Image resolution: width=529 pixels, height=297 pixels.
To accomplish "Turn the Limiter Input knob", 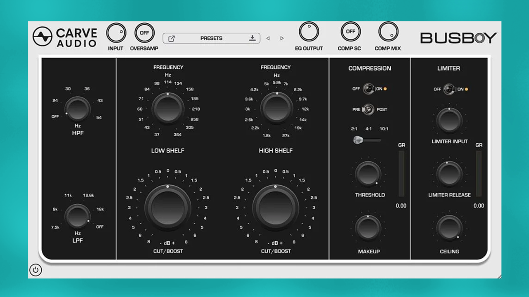I will pyautogui.click(x=449, y=120).
